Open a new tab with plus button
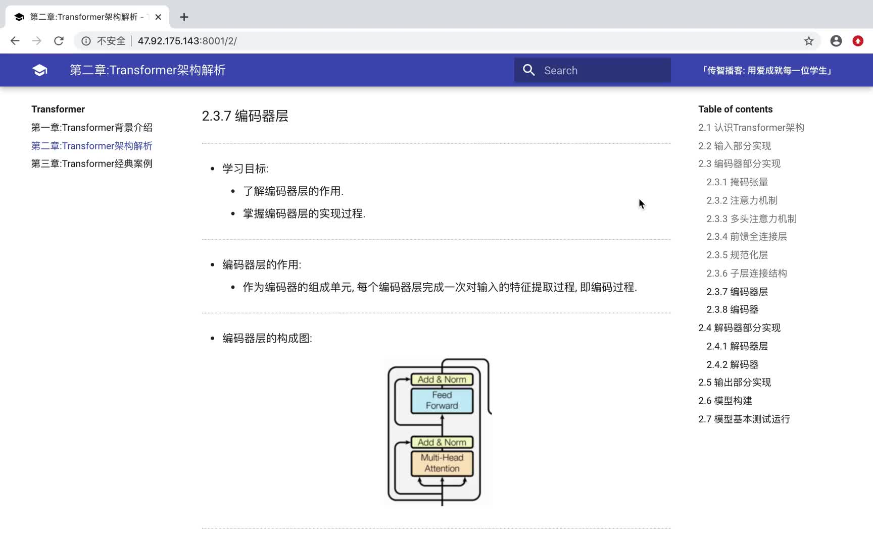The height and width of the screenshot is (545, 873). (x=184, y=17)
